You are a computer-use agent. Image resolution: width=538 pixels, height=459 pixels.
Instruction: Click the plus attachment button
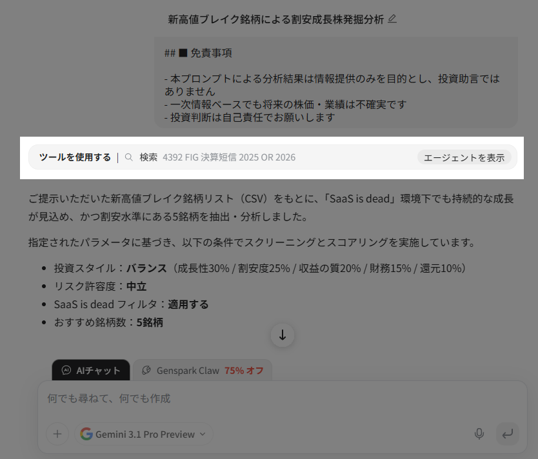(x=57, y=434)
